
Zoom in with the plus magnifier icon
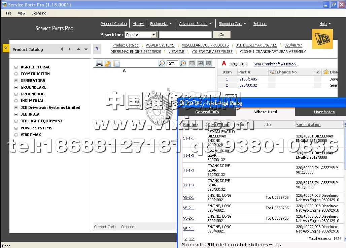pyautogui.click(x=183, y=63)
